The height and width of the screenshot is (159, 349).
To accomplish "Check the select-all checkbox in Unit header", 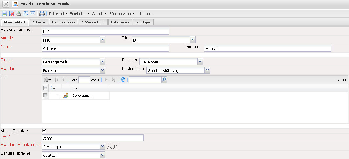I will 45,88.
